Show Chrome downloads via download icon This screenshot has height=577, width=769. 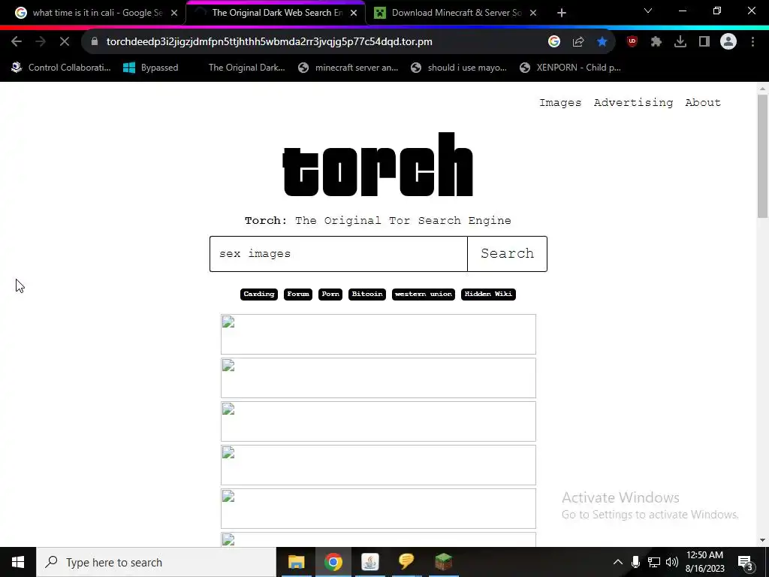(x=680, y=42)
